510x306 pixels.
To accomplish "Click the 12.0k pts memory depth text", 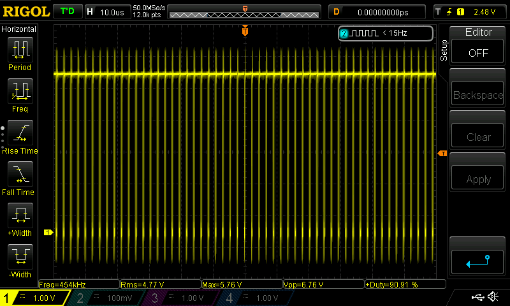I will 147,15.
